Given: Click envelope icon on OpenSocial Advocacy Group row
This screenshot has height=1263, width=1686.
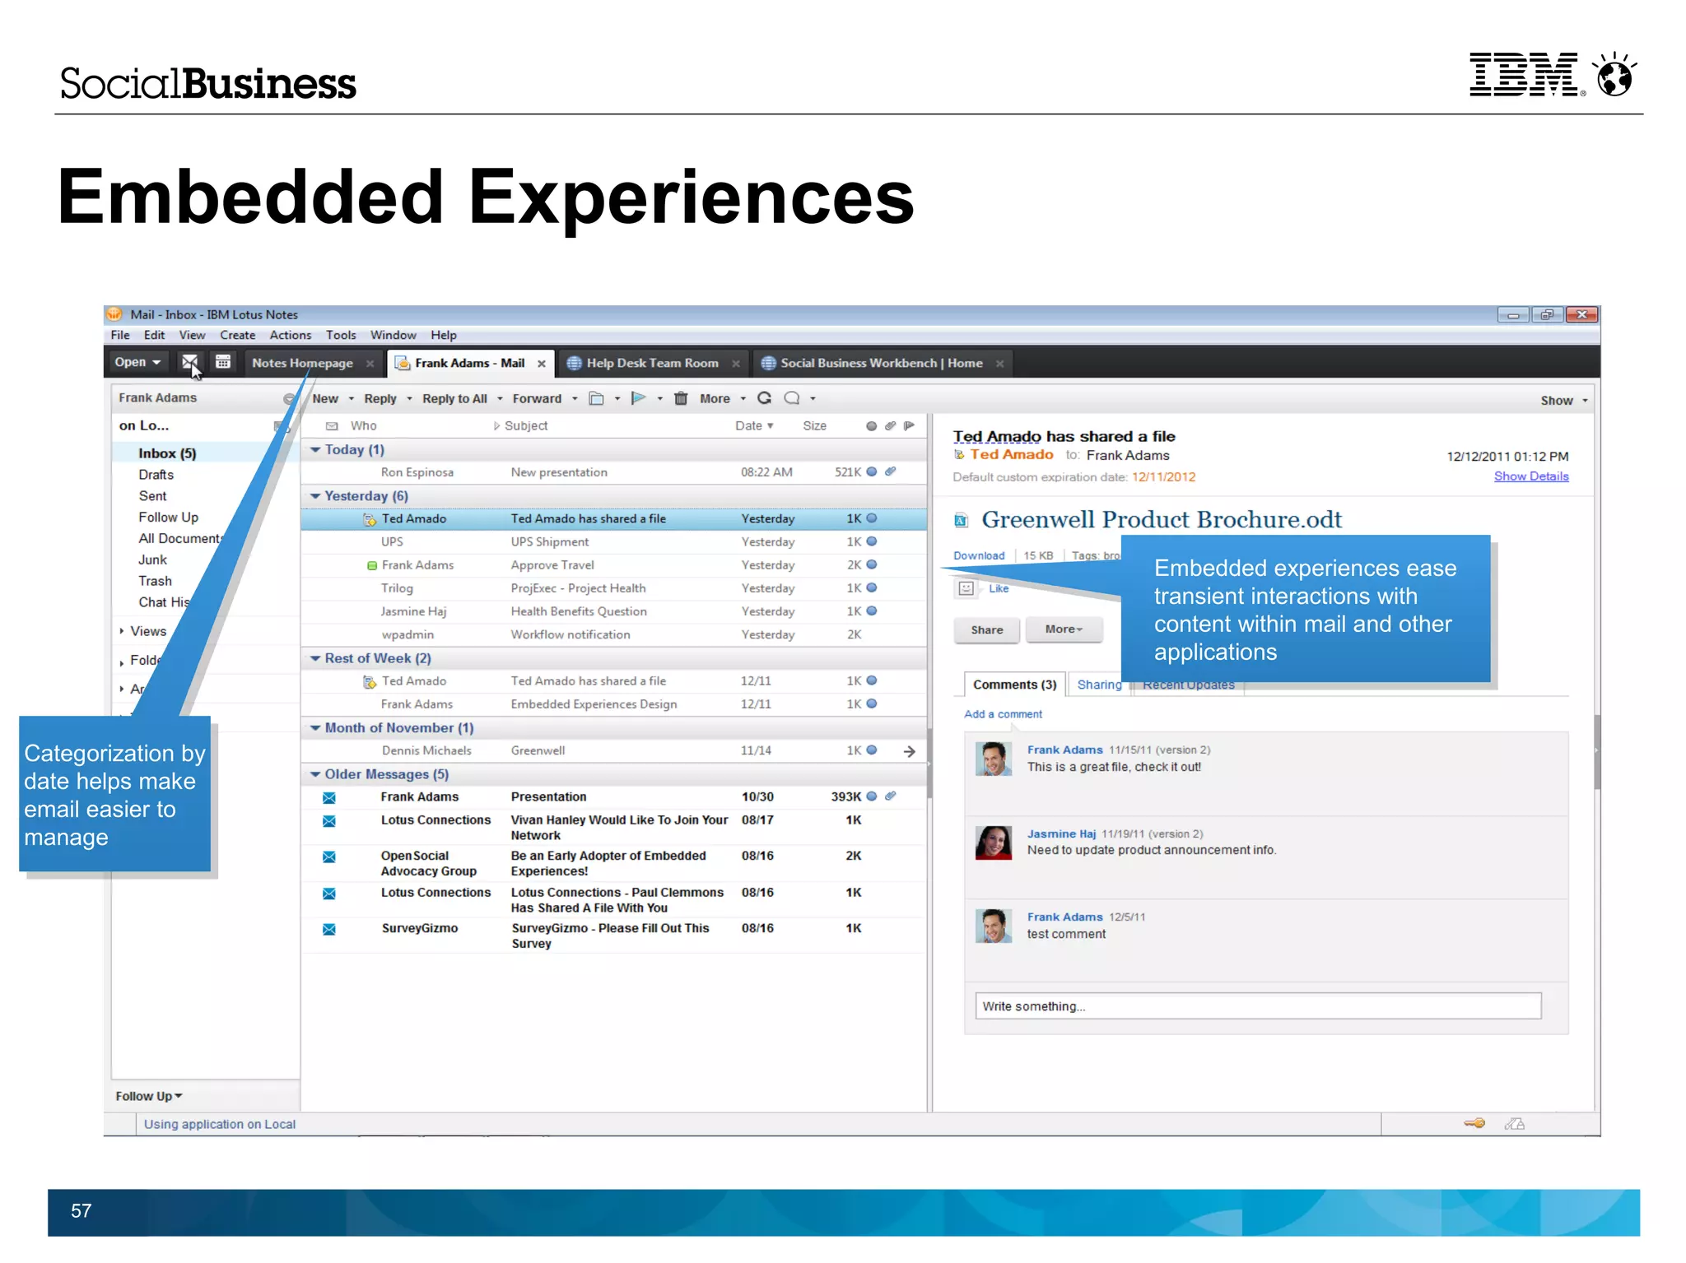Looking at the screenshot, I should tap(329, 857).
